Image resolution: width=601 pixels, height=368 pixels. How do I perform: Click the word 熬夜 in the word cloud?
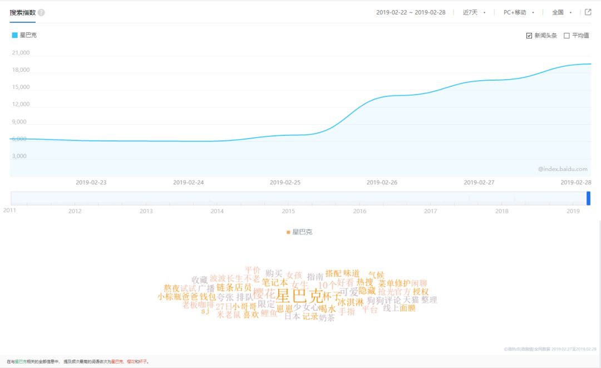(171, 288)
